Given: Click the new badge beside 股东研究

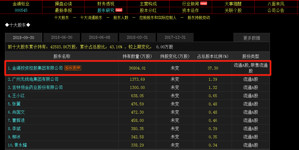Looking at the screenshot, I should pyautogui.click(x=119, y=10).
